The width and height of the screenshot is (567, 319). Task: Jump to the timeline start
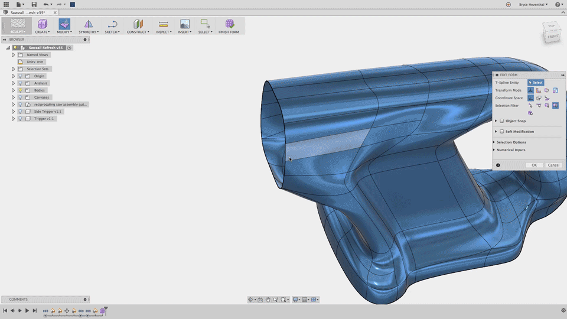point(5,311)
